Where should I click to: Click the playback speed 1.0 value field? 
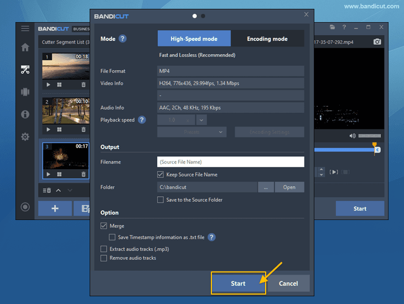pos(176,120)
